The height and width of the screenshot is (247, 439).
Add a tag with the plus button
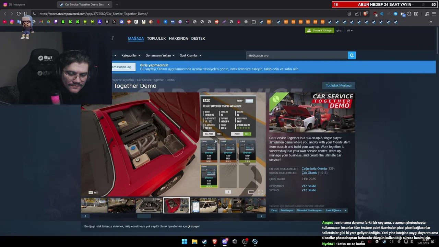pyautogui.click(x=345, y=210)
